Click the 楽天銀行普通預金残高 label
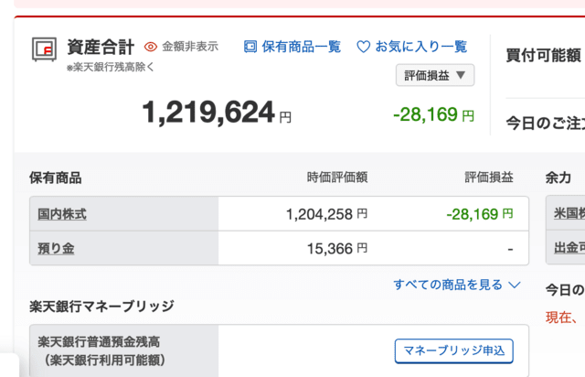This screenshot has width=585, height=377. (x=99, y=342)
